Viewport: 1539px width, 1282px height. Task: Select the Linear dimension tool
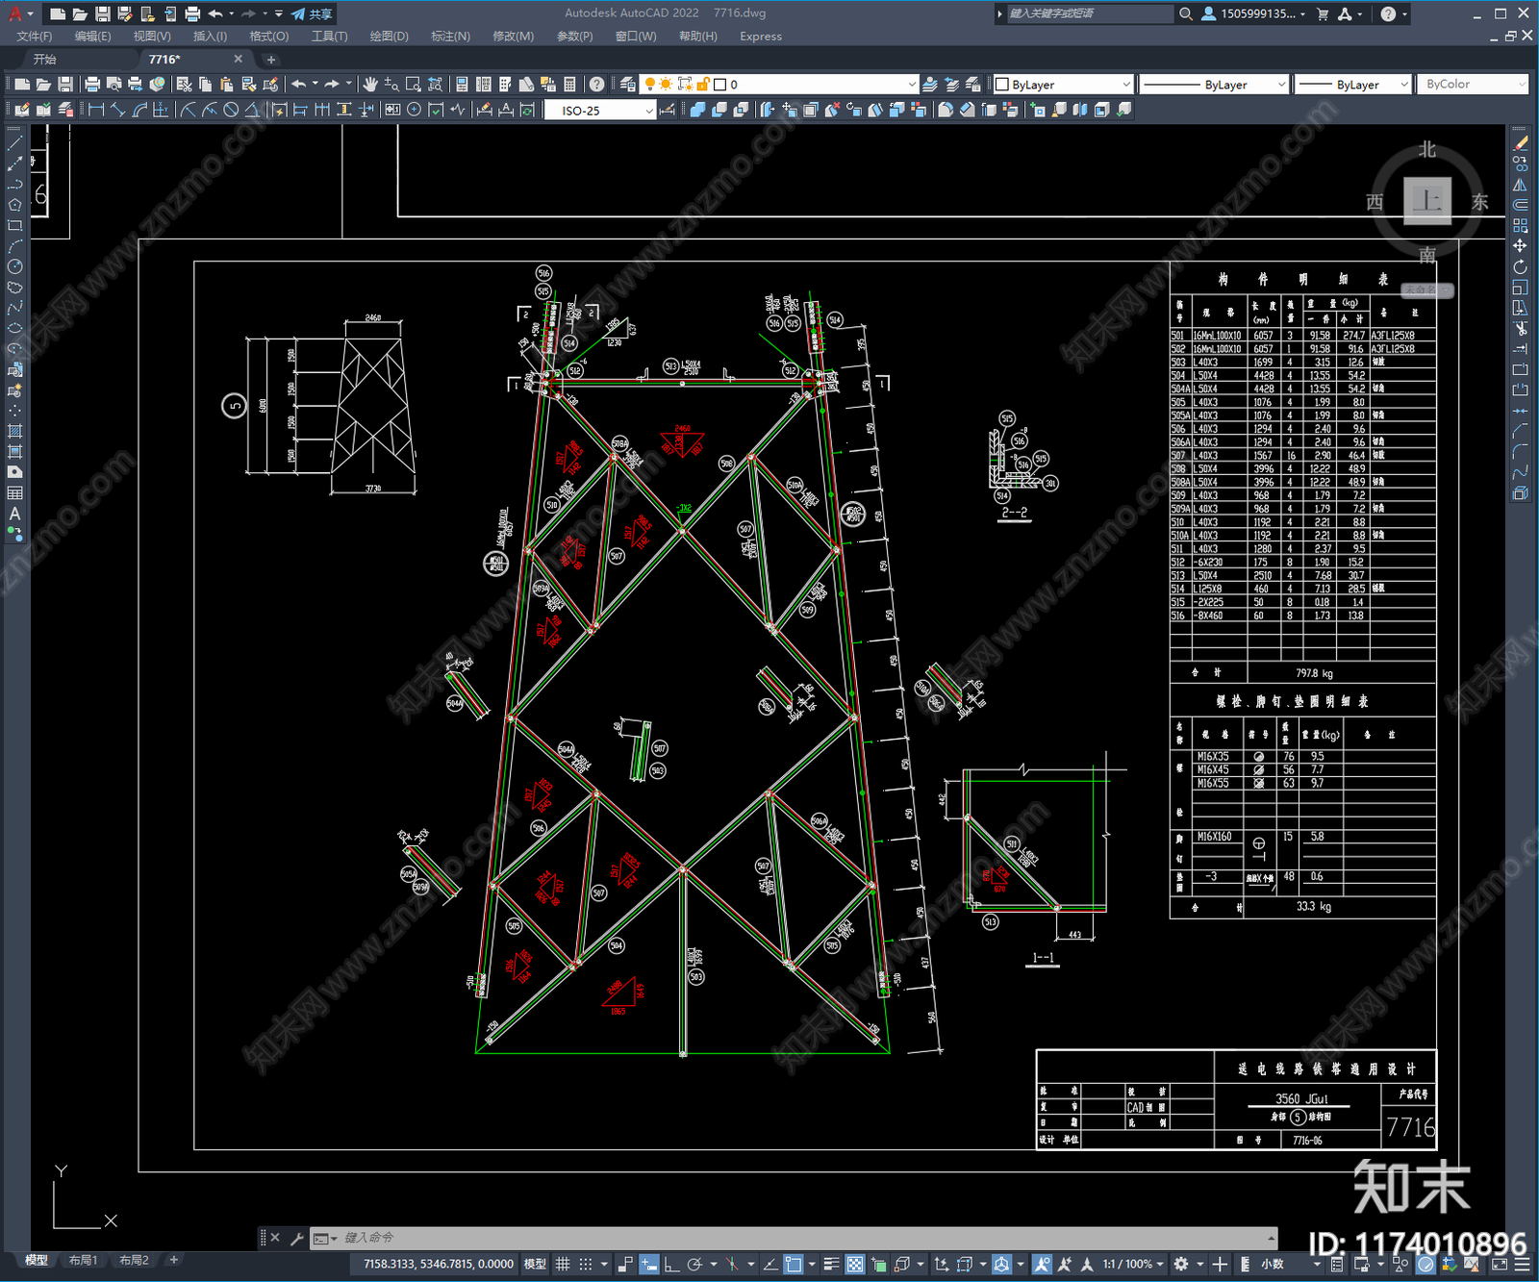(x=96, y=110)
